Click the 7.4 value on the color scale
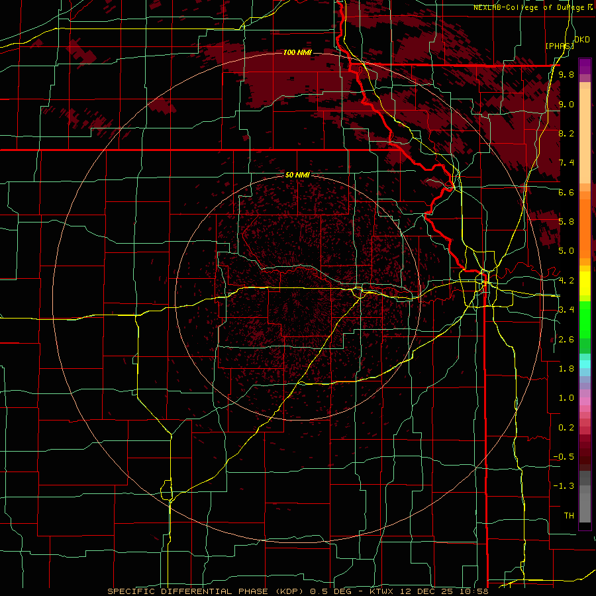 pos(566,163)
